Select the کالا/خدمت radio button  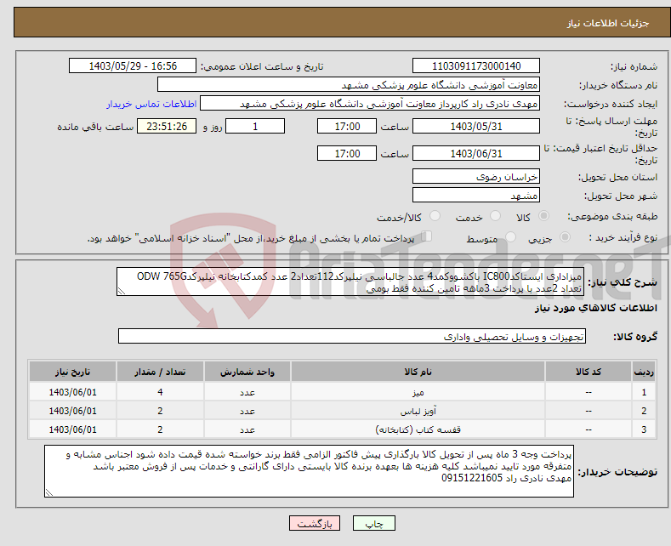point(435,216)
